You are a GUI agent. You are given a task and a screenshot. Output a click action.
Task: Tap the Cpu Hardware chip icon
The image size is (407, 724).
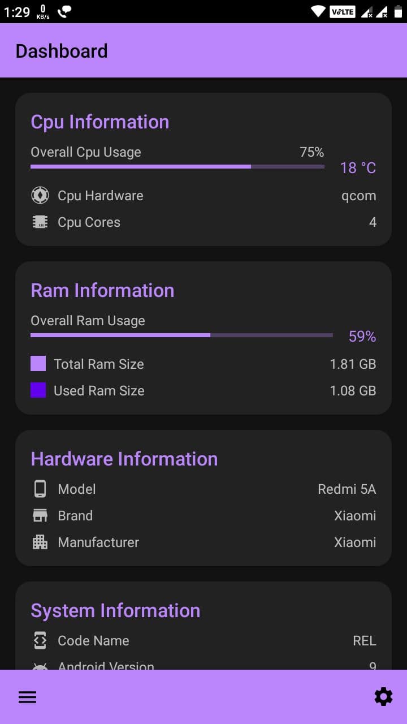40,196
